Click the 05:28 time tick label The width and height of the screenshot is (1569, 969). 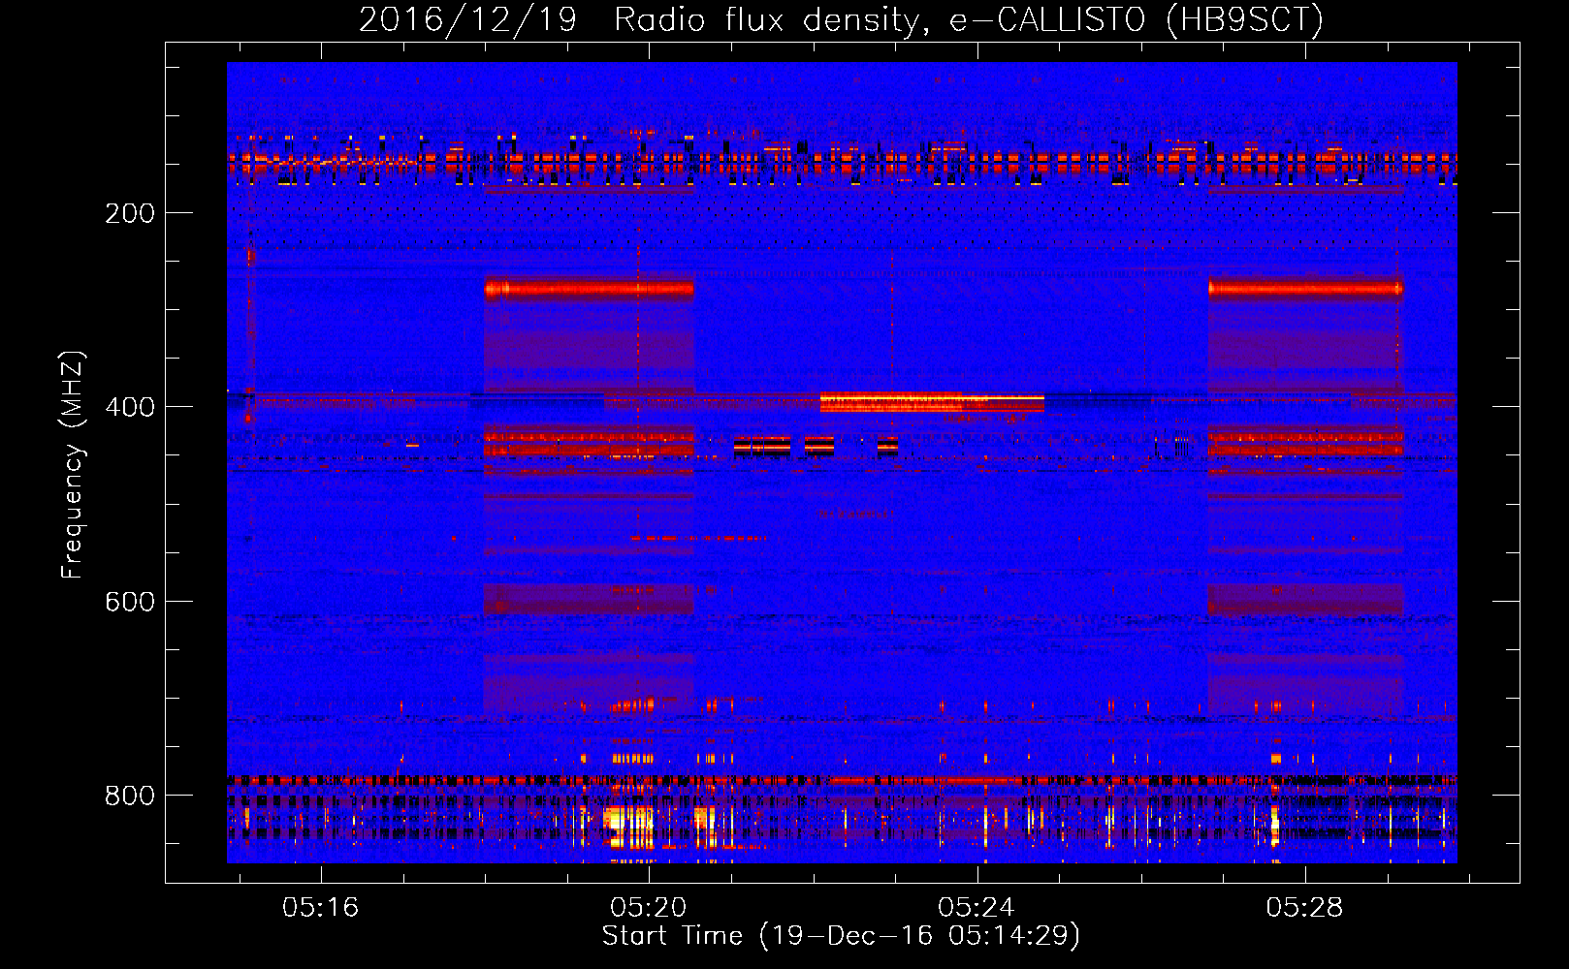click(1304, 907)
